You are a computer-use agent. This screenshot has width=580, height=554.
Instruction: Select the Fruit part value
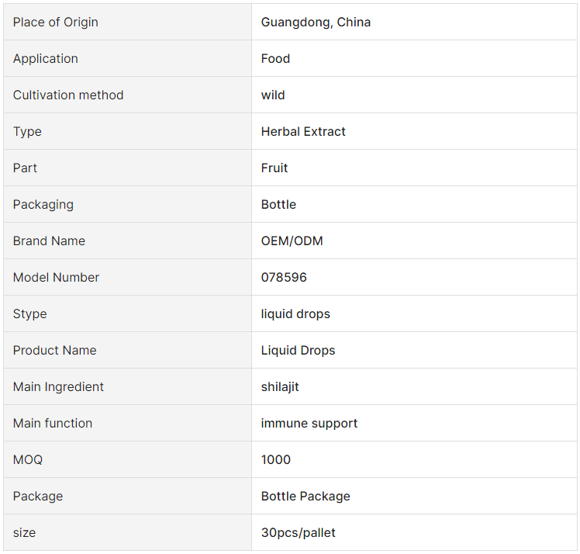coord(274,168)
